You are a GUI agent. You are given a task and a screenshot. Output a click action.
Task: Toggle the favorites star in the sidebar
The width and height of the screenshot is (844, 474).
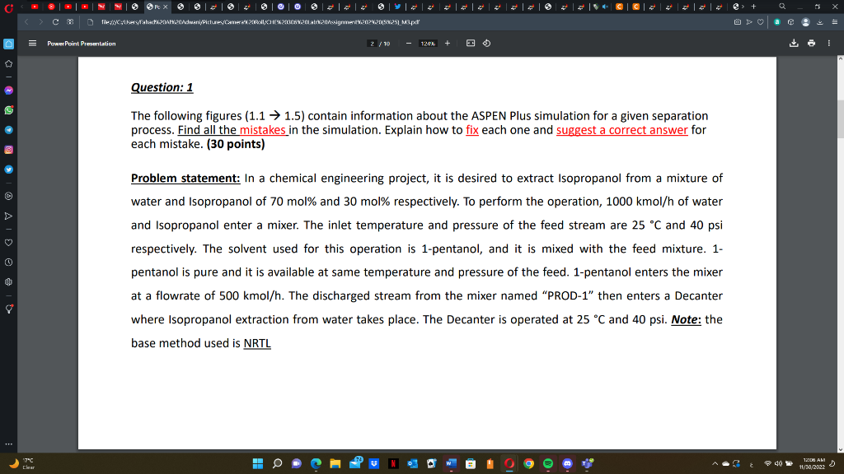(7, 62)
